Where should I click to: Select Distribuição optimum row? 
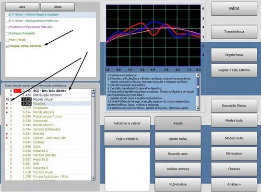click(x=48, y=95)
